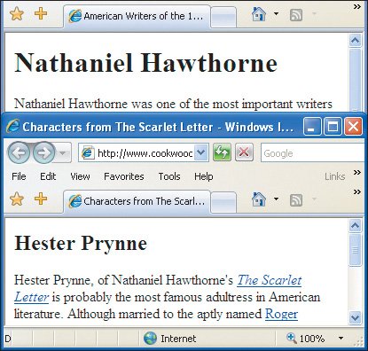Screen dimensions: 368x351
Task: Expand command bar overflow chevron in front window
Action: (357, 192)
